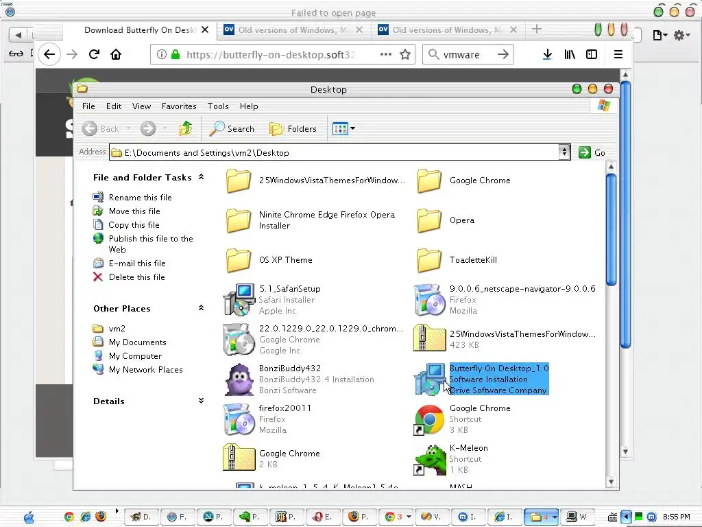This screenshot has width=702, height=527.
Task: Click the Search toolbar button
Action: (232, 128)
